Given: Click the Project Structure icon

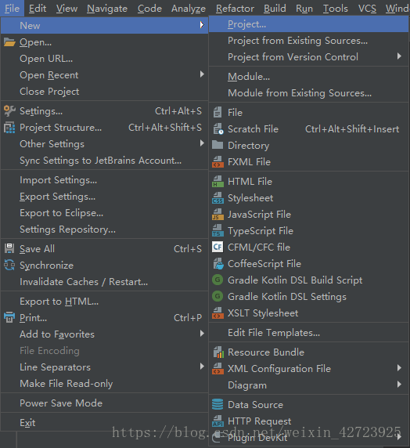Looking at the screenshot, I should tap(9, 128).
